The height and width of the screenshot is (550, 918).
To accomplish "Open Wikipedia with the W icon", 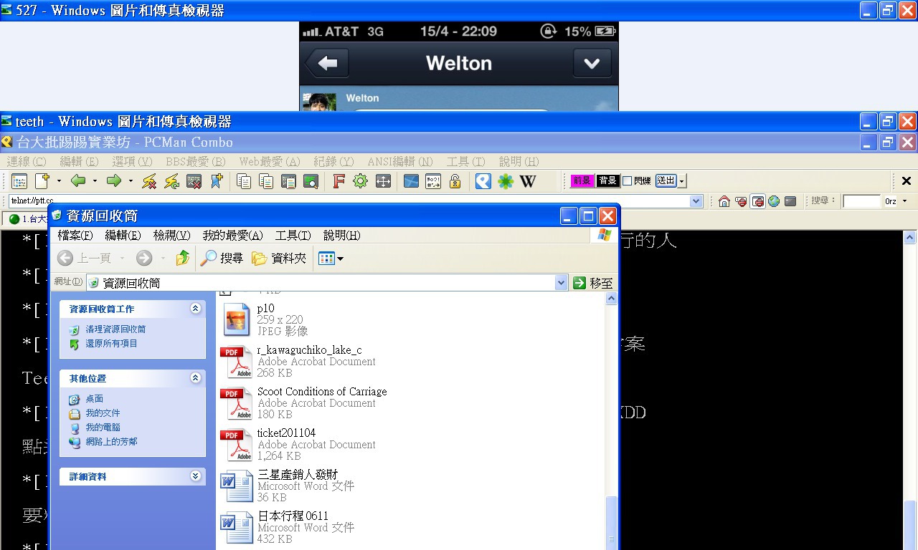I will (528, 181).
